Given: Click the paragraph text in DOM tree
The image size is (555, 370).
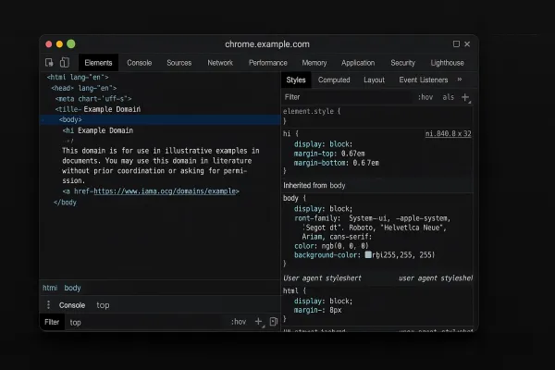Looking at the screenshot, I should 161,166.
